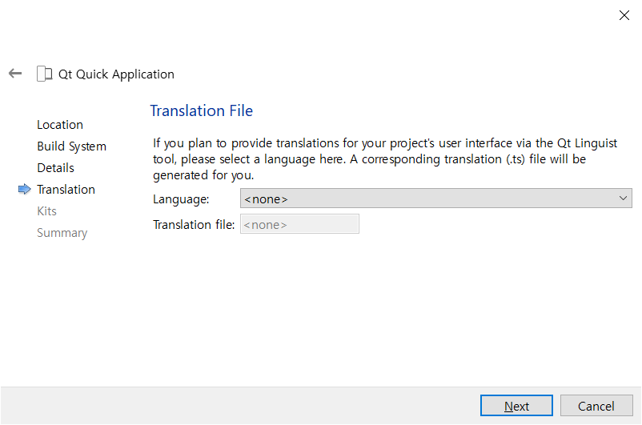Select the Translation step
This screenshot has width=642, height=425.
66,190
